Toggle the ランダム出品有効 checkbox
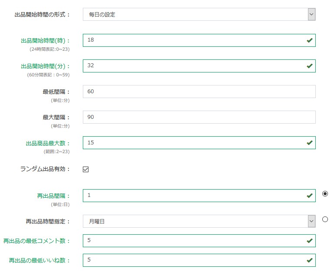The height and width of the screenshot is (275, 334). coord(86,169)
